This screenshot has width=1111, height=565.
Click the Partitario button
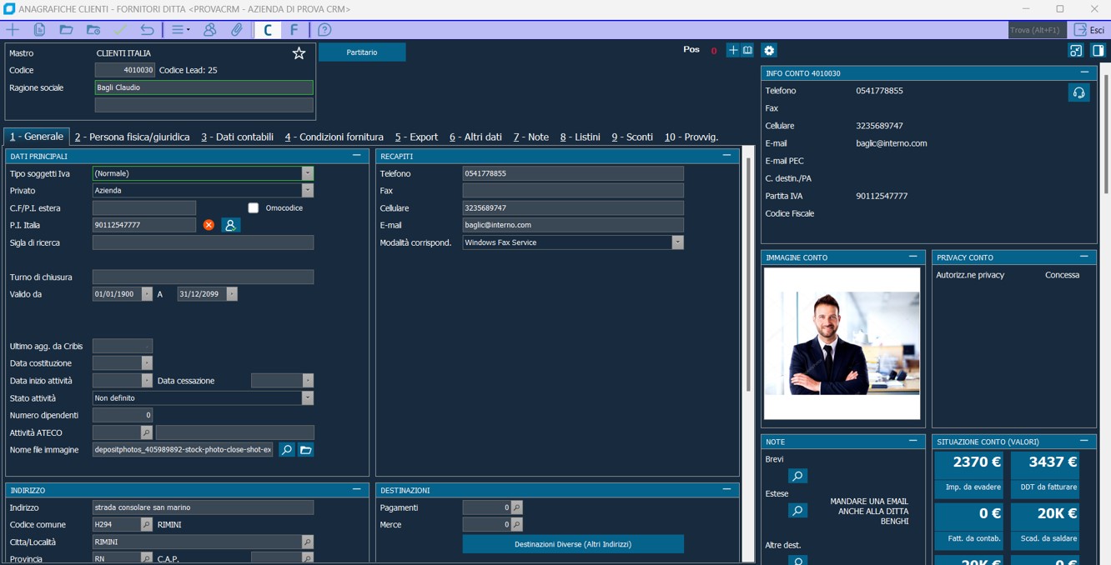pos(362,52)
